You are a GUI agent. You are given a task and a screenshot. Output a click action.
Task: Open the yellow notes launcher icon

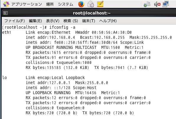click(x=100, y=4)
